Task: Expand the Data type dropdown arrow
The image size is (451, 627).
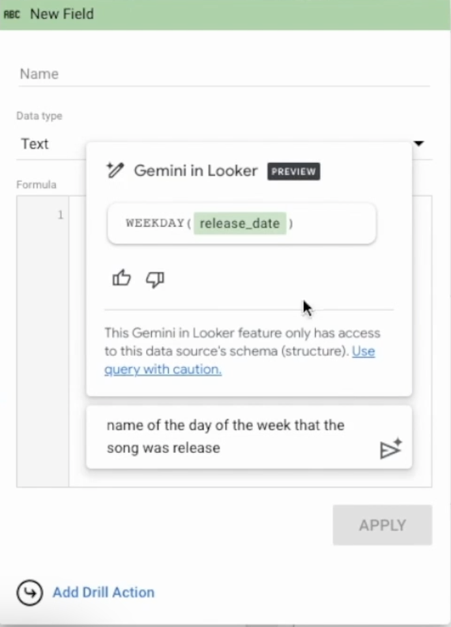Action: 419,143
